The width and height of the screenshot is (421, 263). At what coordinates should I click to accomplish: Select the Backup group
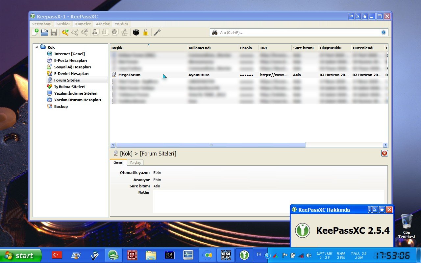[x=61, y=107]
